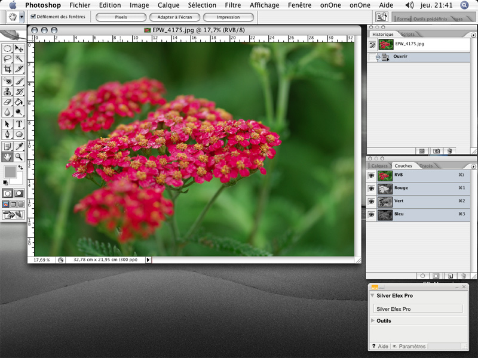This screenshot has height=358, width=478.
Task: Swap foreground and background colors
Action: tap(20, 167)
